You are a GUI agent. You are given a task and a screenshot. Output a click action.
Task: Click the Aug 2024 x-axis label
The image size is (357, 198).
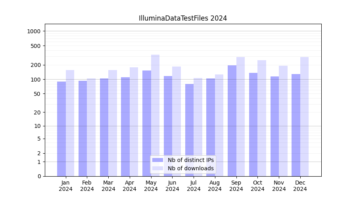215,186
